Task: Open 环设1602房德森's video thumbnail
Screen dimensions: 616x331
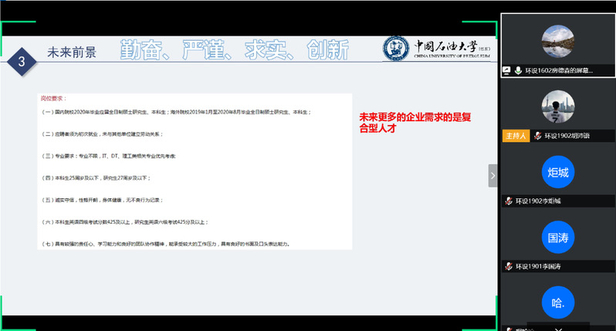Action: coord(557,41)
